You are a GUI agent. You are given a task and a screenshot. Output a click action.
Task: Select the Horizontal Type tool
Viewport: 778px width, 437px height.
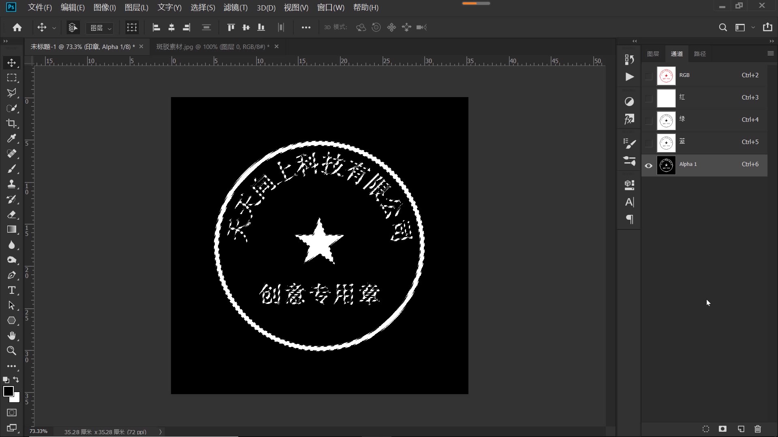click(x=12, y=291)
